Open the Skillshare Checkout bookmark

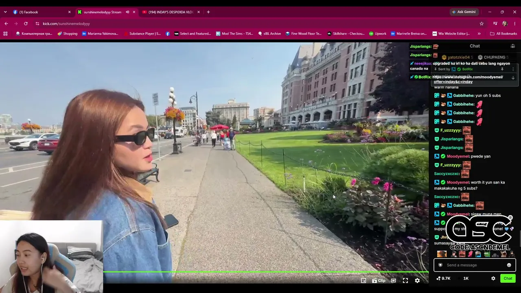[x=346, y=33]
